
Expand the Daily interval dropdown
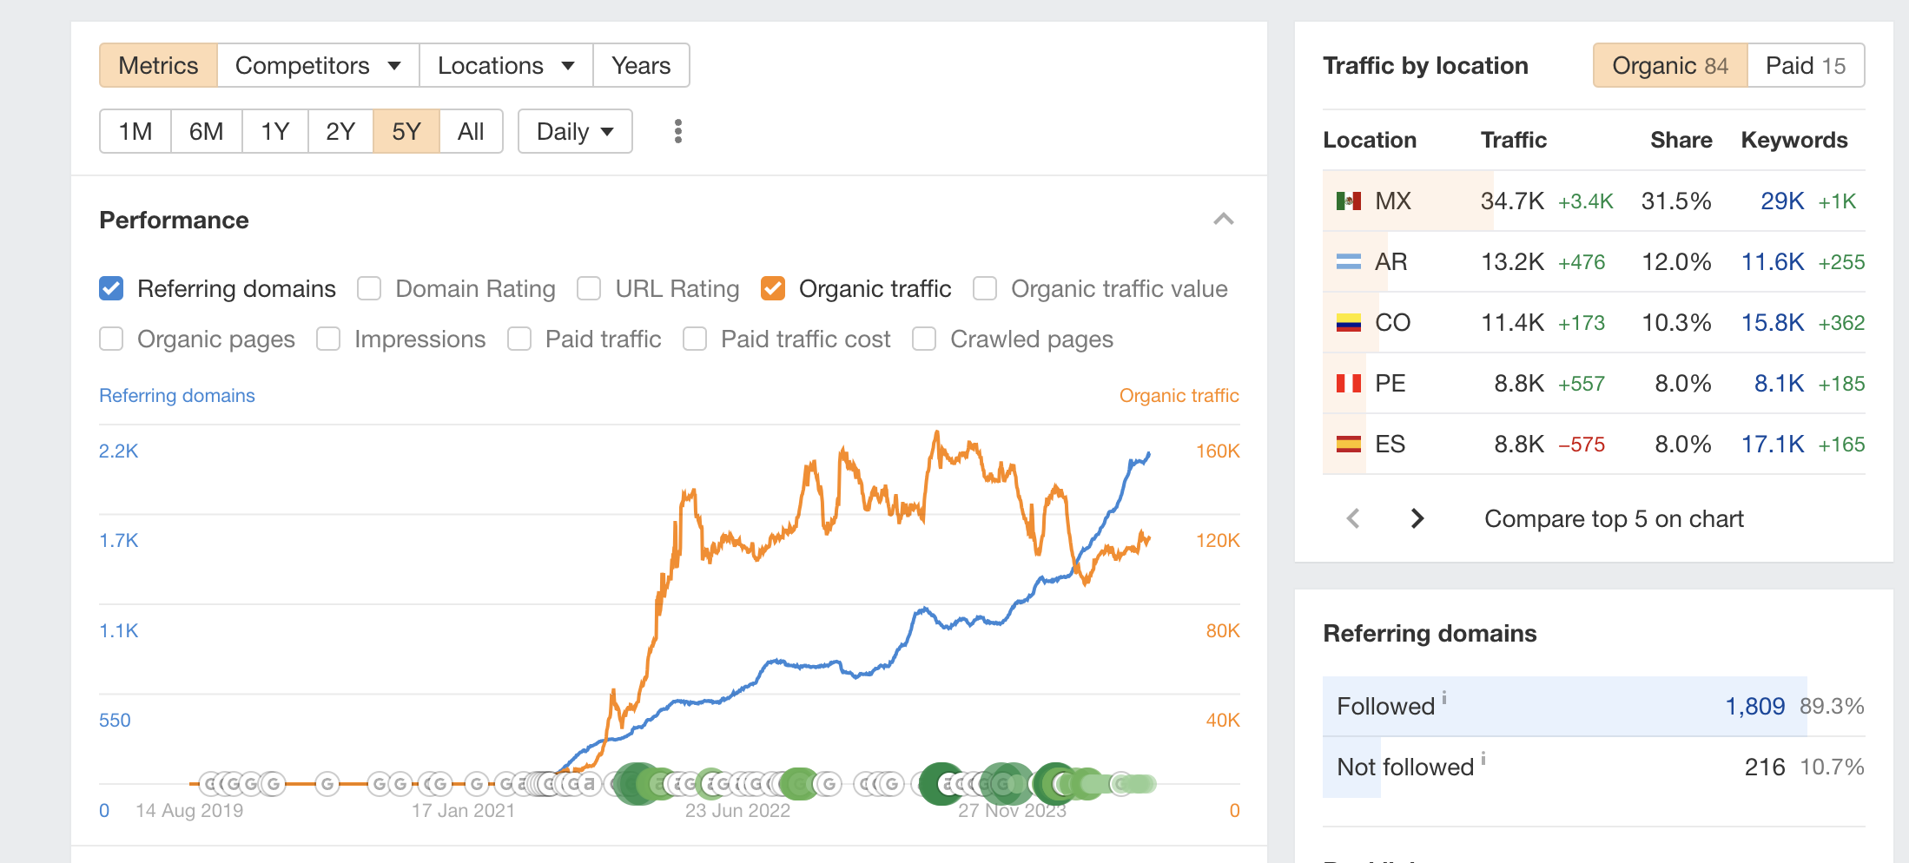[x=575, y=132]
